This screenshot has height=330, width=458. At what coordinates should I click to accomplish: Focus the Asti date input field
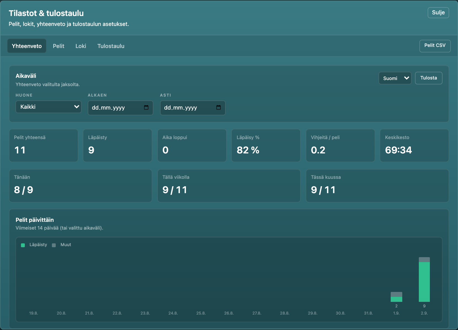click(x=193, y=108)
